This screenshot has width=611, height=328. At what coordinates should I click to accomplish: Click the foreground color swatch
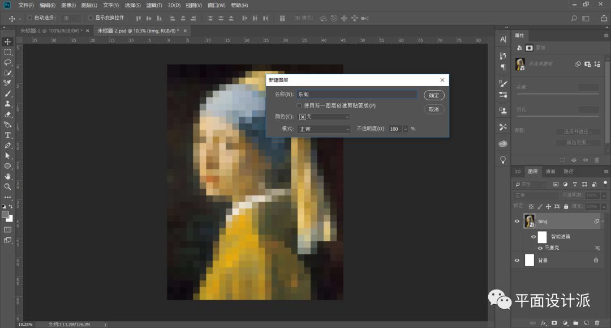(6, 215)
